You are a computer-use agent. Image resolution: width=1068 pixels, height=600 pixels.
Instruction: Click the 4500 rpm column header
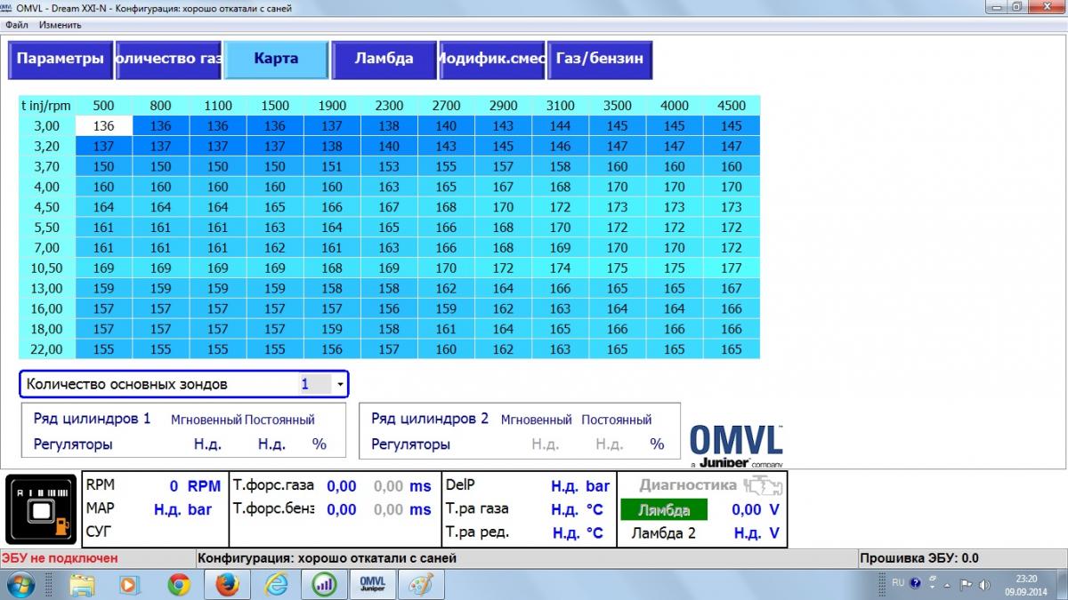pyautogui.click(x=732, y=106)
